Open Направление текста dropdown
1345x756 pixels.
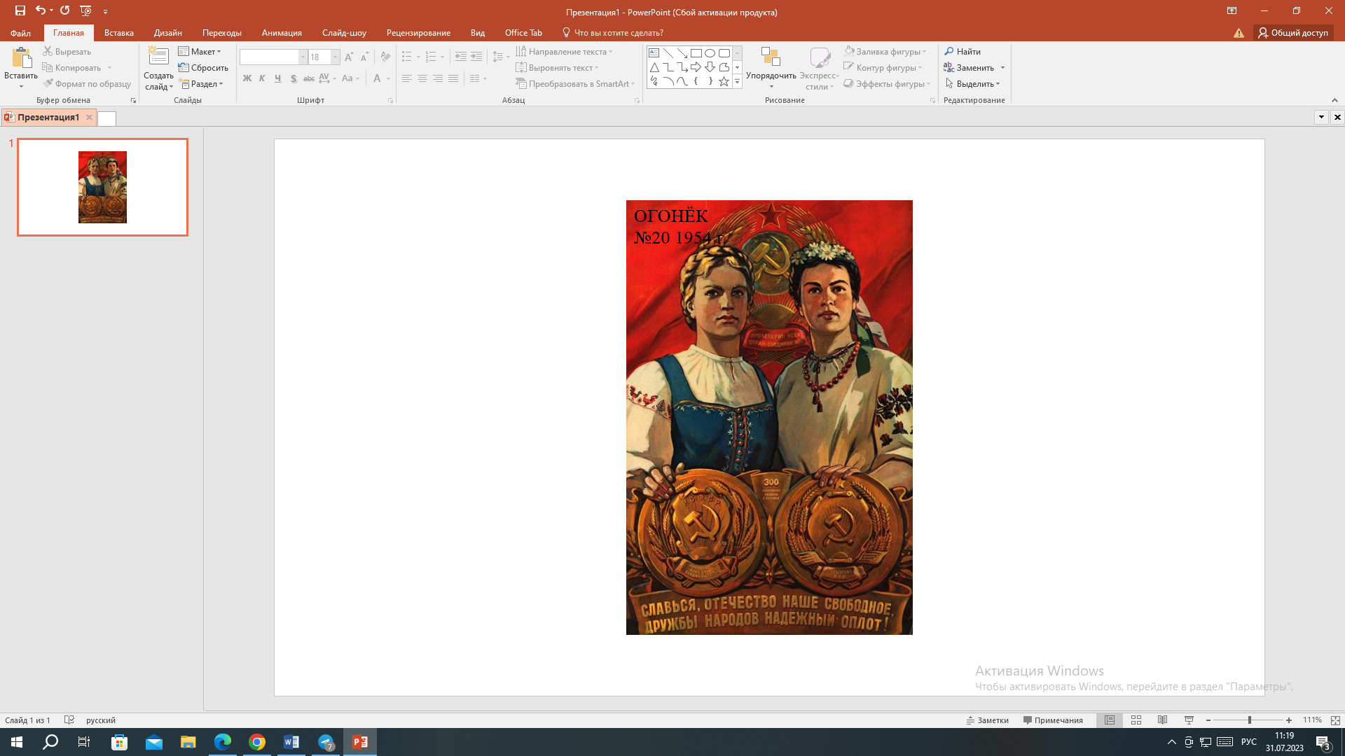[564, 52]
